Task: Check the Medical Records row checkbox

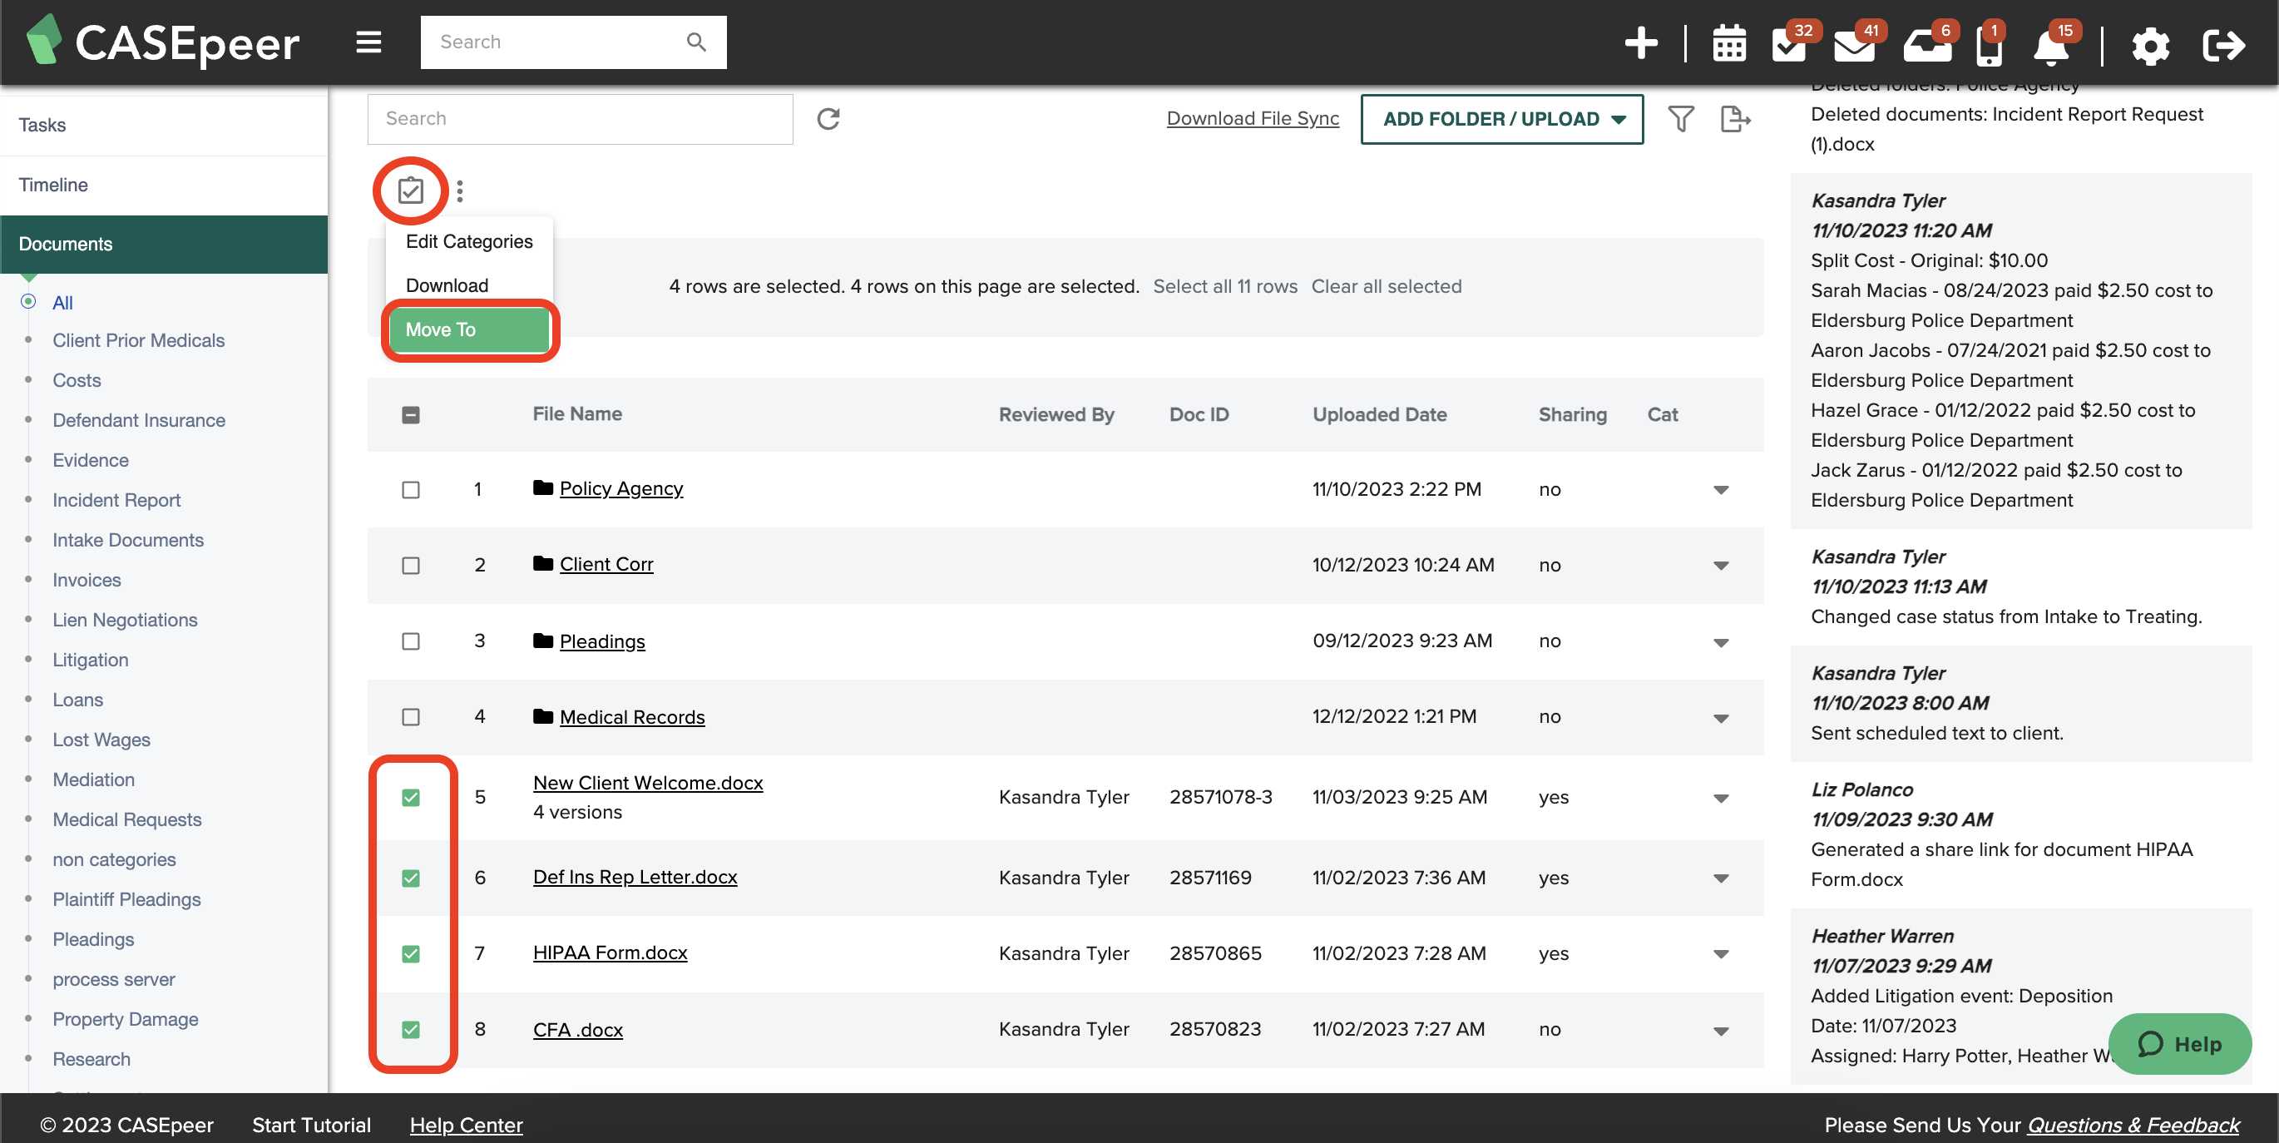Action: tap(411, 716)
